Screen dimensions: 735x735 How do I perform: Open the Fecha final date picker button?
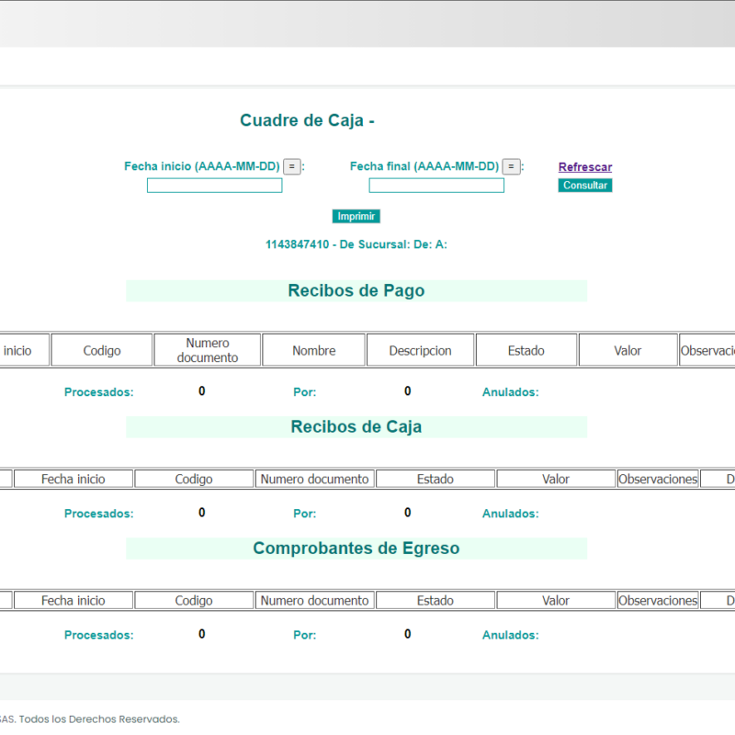511,166
